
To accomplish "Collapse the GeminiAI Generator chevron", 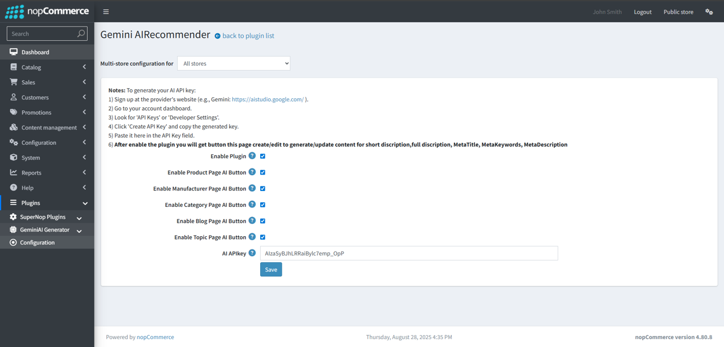I will pos(79,231).
